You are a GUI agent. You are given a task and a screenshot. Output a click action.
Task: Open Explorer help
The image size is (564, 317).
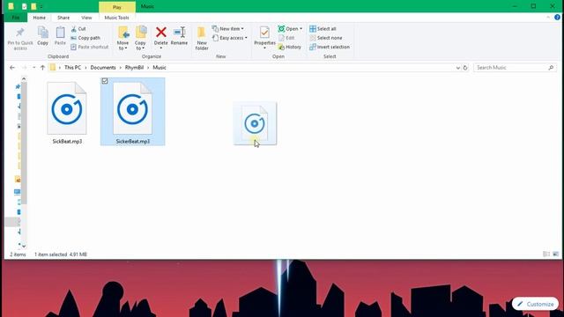557,18
